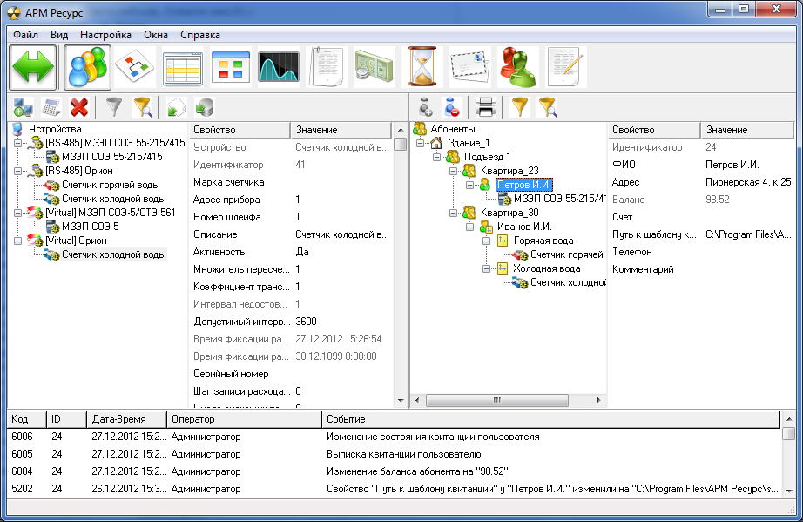Open the Настройка menu
Image resolution: width=803 pixels, height=522 pixels.
pyautogui.click(x=105, y=35)
